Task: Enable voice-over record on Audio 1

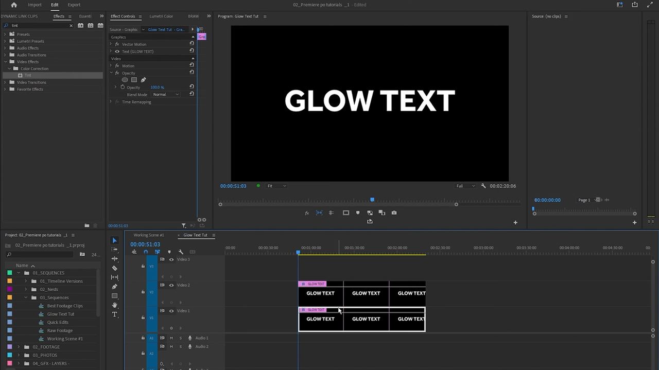Action: (x=190, y=338)
